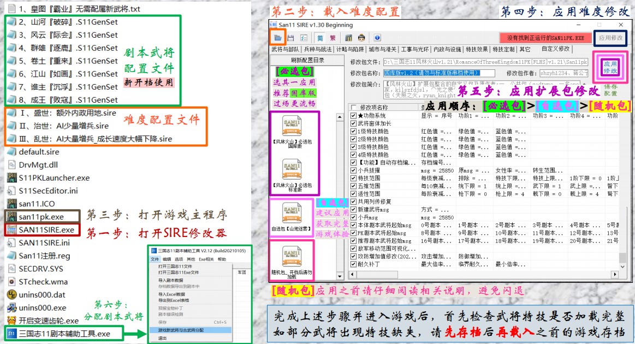The width and height of the screenshot is (635, 344).
Task: Click the red 没有找到正运行的SAN11PK.EXE status
Action: pyautogui.click(x=545, y=38)
